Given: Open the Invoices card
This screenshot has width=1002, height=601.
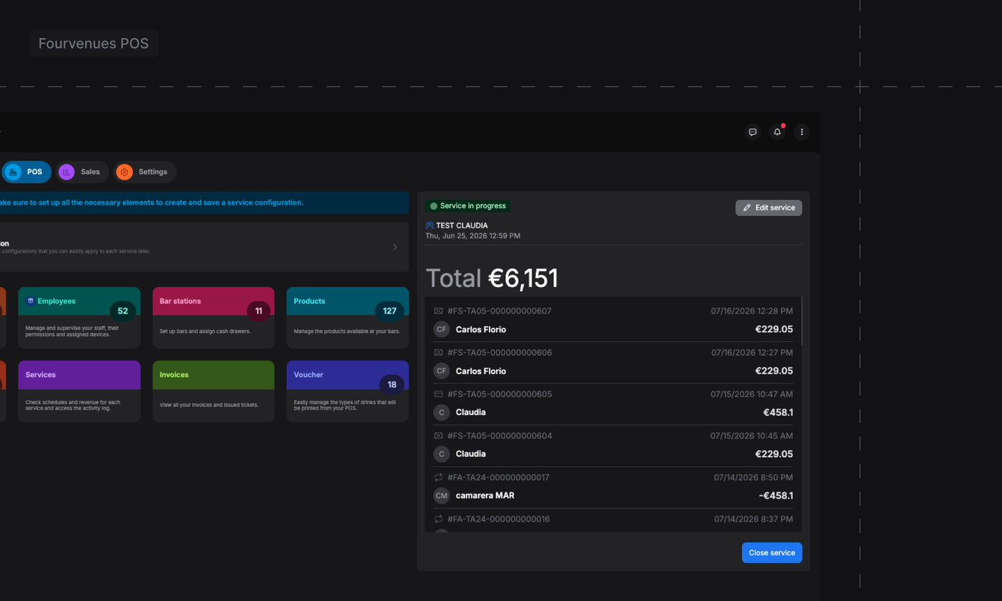Looking at the screenshot, I should coord(213,391).
